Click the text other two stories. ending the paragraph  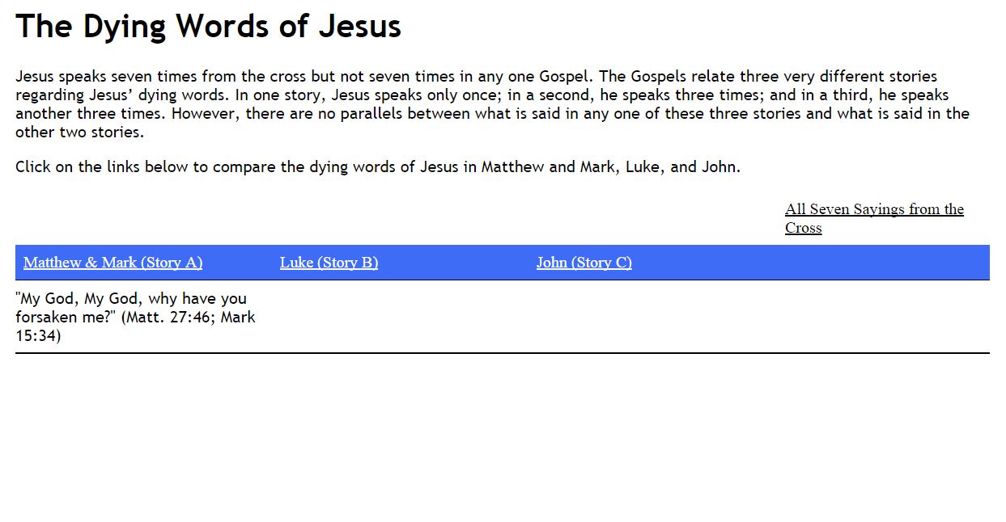(x=79, y=133)
